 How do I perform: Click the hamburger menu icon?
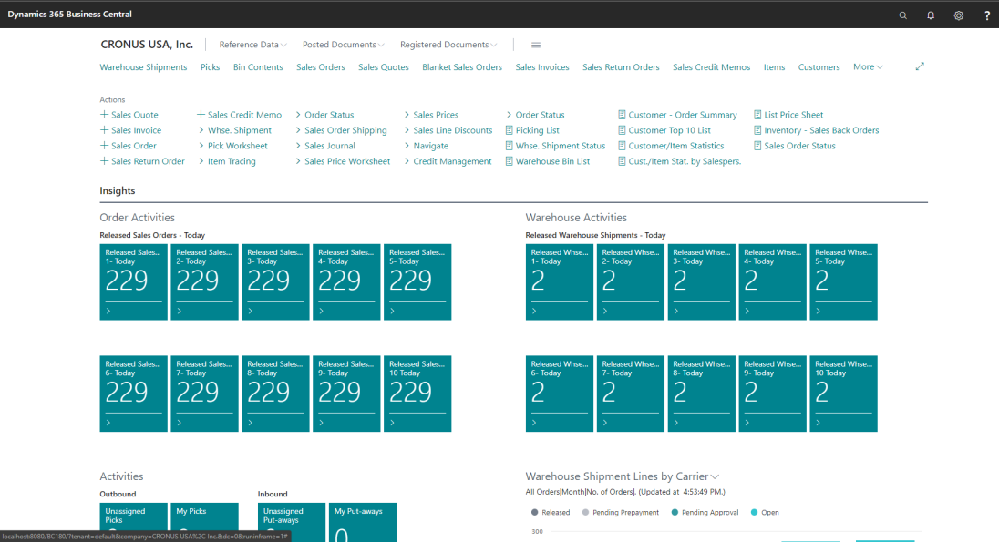point(536,45)
